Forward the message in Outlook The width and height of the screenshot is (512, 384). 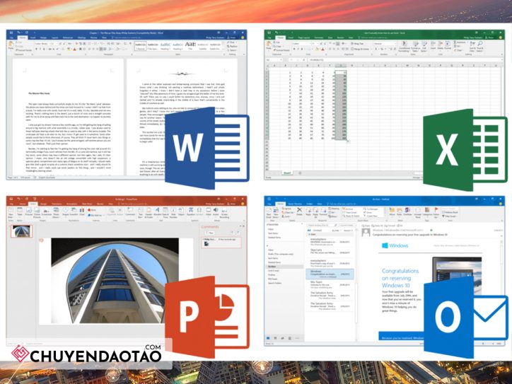[323, 211]
